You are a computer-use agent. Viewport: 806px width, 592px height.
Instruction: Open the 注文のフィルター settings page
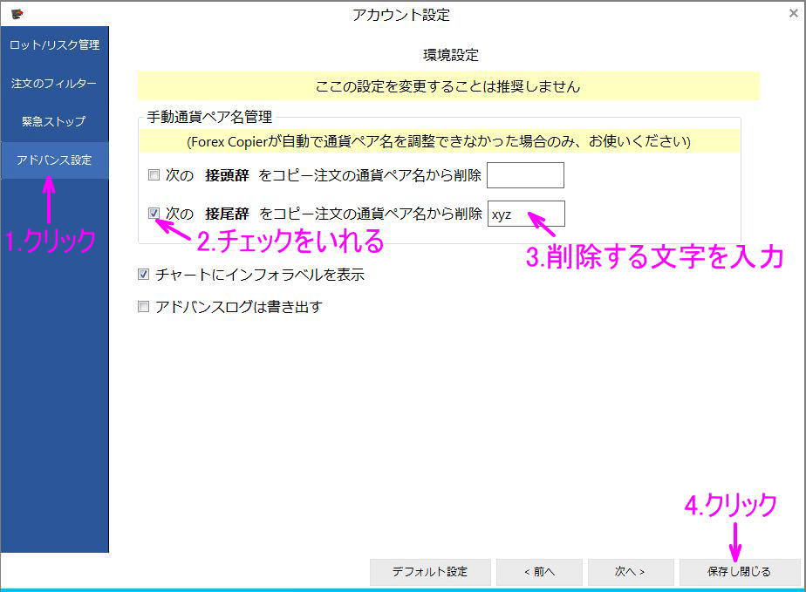pos(54,82)
